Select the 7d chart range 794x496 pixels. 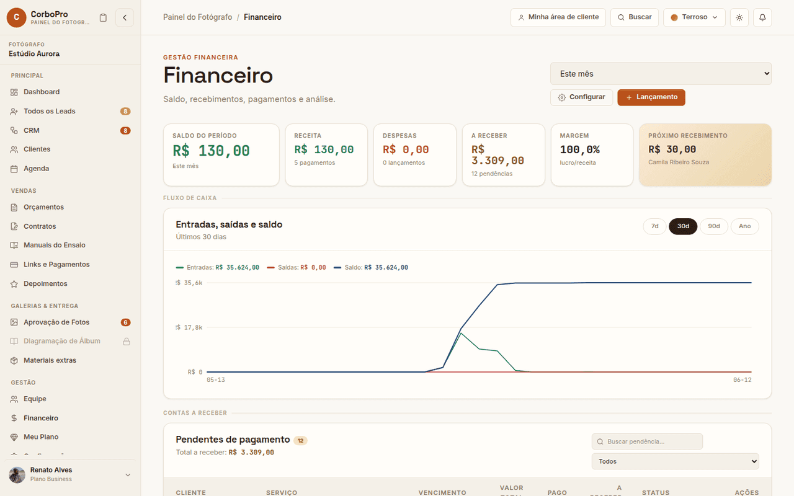[x=654, y=226]
